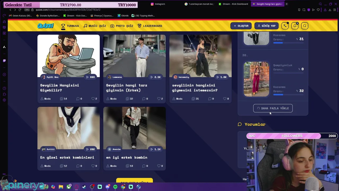
Task: Go to the Photo Quiz menu item
Action: (122, 26)
